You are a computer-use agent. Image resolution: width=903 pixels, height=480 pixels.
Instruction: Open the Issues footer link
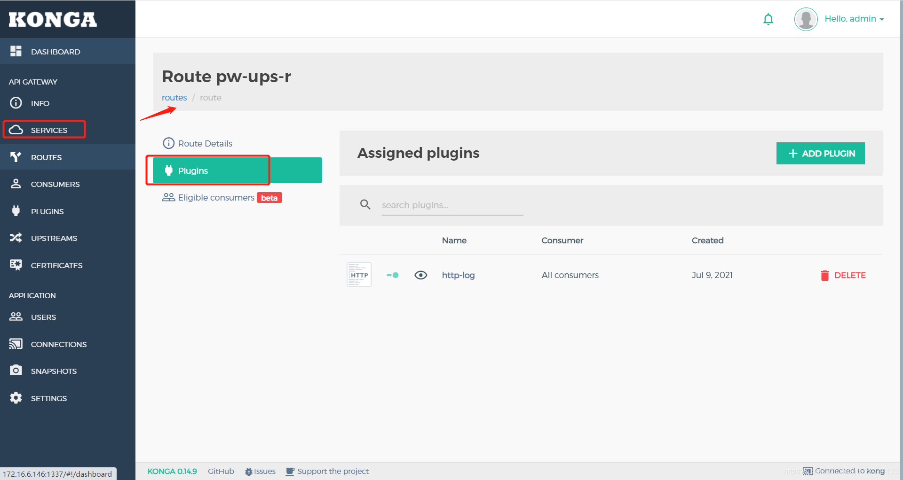(x=260, y=471)
